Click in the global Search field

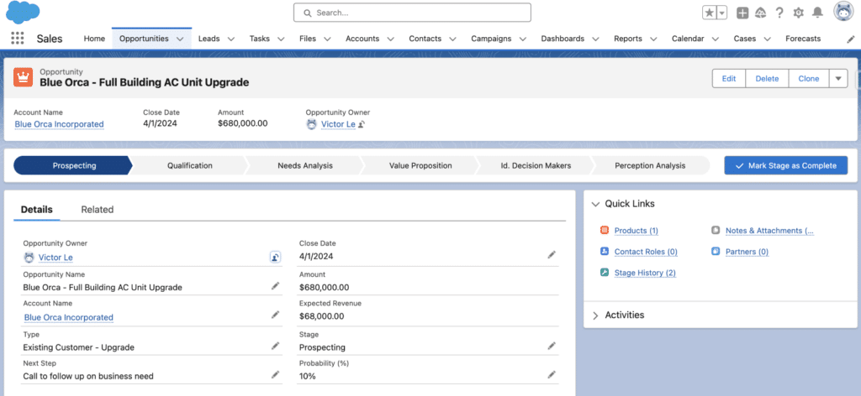(412, 13)
